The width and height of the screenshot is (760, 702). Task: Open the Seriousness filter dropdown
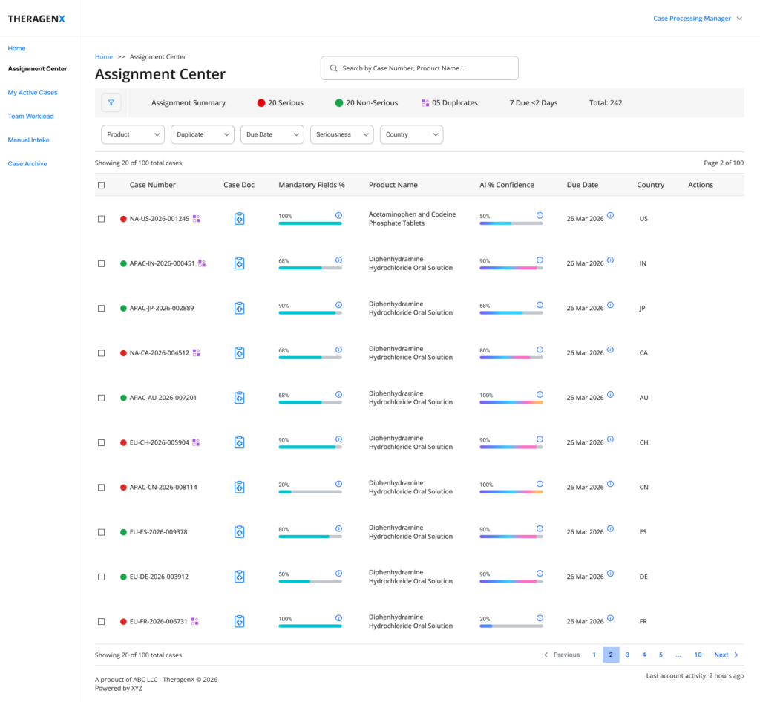coord(341,134)
